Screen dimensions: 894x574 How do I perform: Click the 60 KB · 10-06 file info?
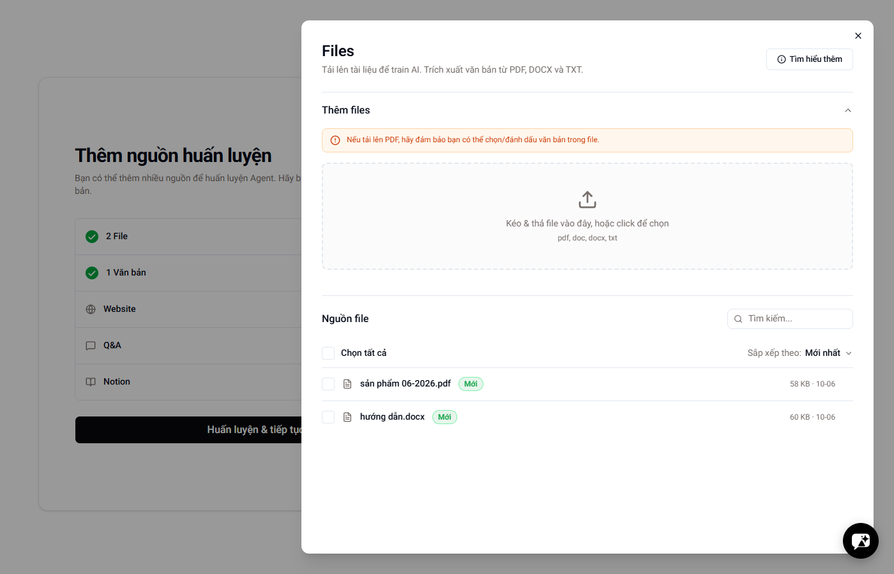812,417
